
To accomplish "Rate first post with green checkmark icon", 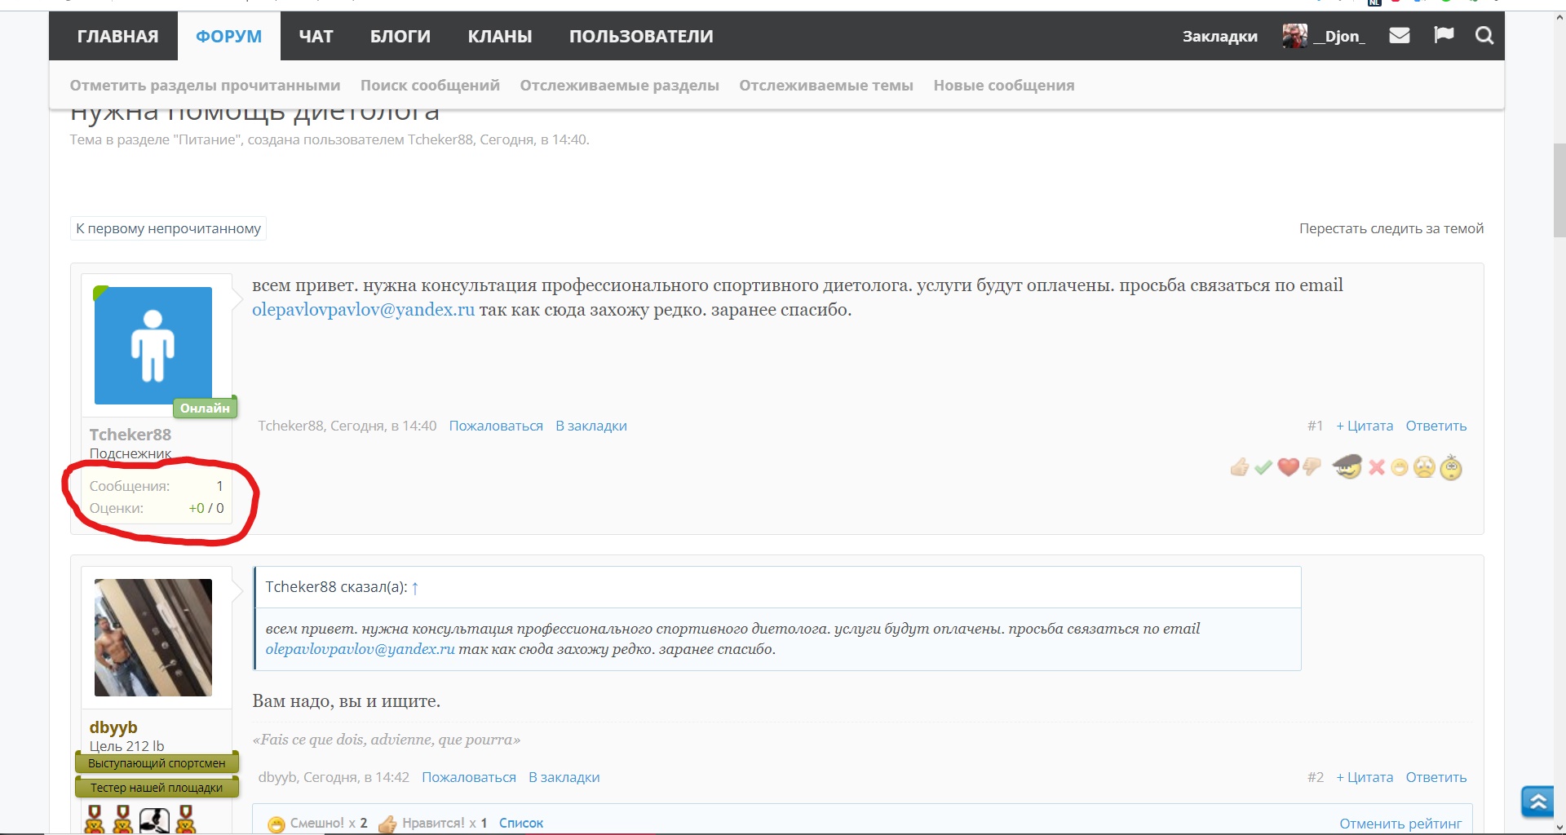I will 1263,467.
